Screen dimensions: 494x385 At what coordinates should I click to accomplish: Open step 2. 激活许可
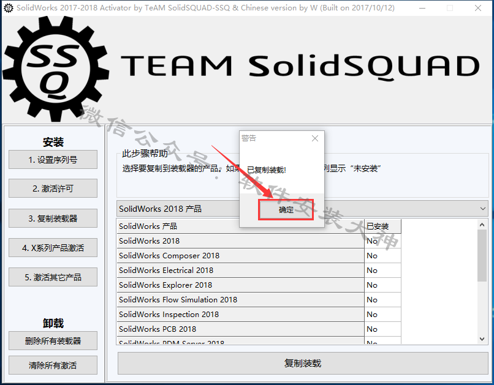[x=53, y=189]
